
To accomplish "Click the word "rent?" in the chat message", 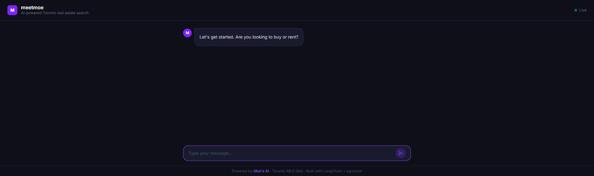I will (x=293, y=37).
